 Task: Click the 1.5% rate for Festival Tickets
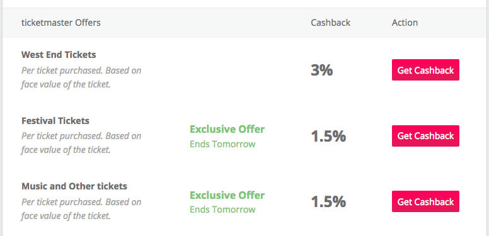[x=328, y=137]
